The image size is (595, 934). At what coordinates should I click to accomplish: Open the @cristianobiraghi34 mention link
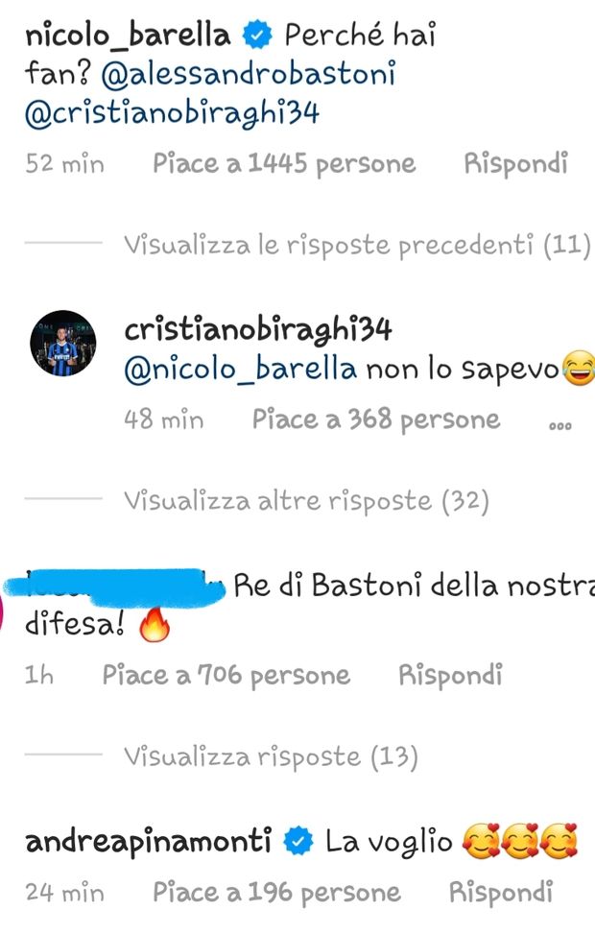(x=172, y=113)
